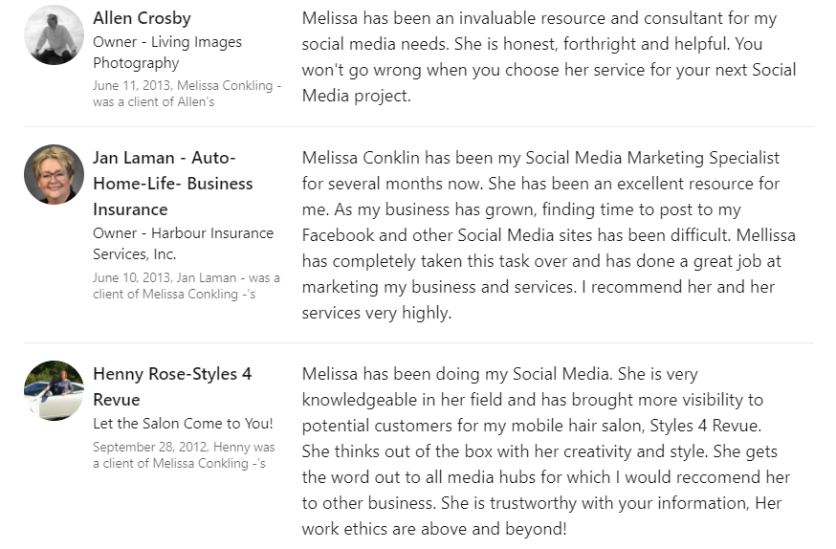Image resolution: width=836 pixels, height=549 pixels.
Task: Click the divider above Henny Rose's entry
Action: (x=418, y=342)
